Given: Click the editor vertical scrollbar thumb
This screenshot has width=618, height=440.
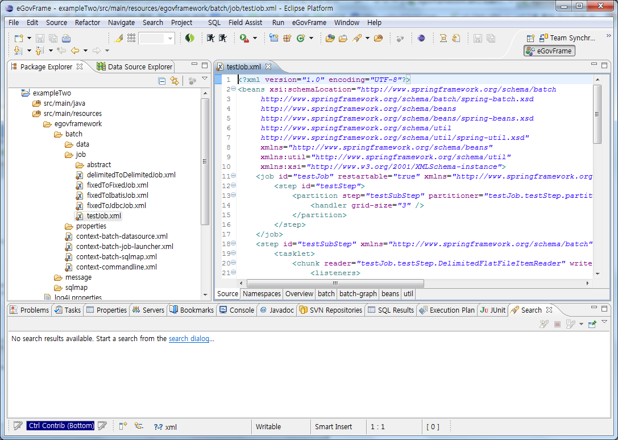Looking at the screenshot, I should [x=597, y=114].
